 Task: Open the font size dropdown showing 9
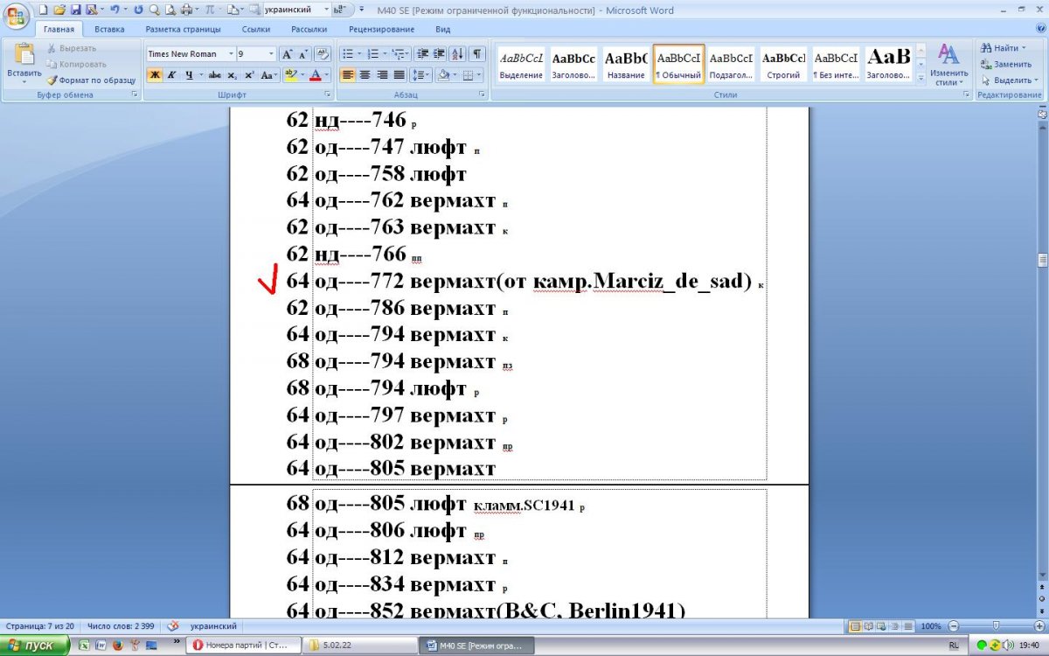pos(272,53)
